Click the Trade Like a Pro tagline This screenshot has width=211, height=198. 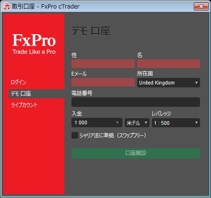(34, 52)
